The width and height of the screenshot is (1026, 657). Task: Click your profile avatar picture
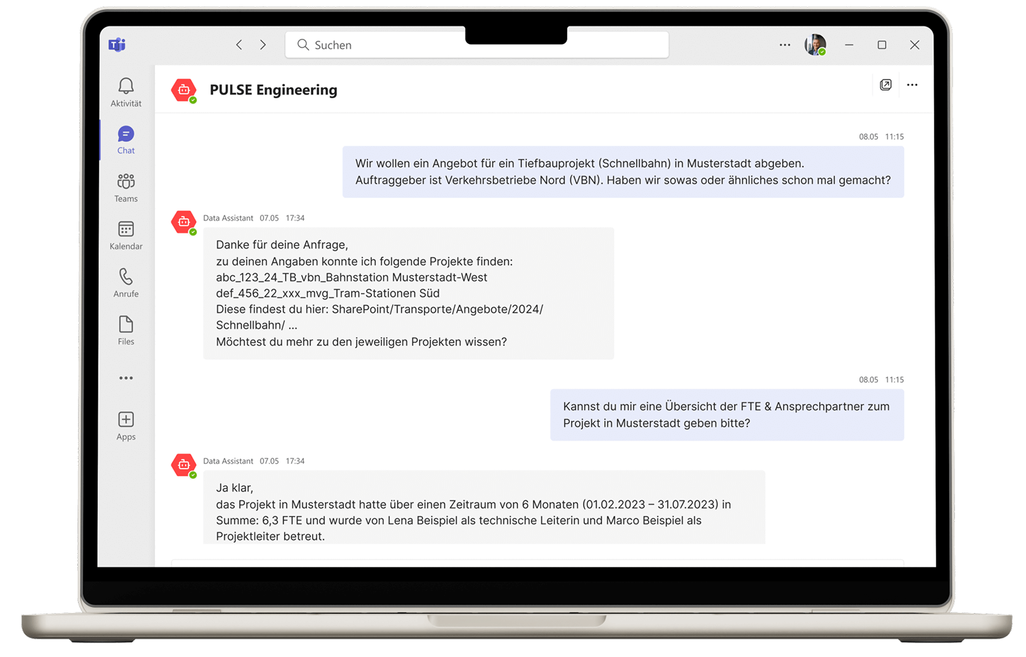pyautogui.click(x=816, y=44)
